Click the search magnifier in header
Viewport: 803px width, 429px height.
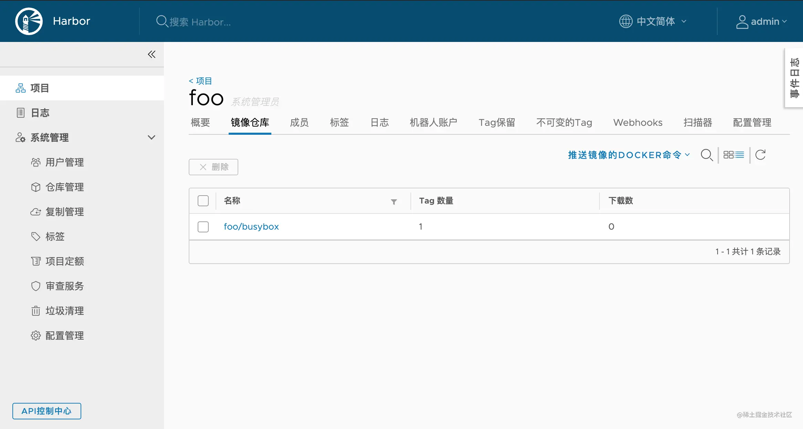point(162,21)
